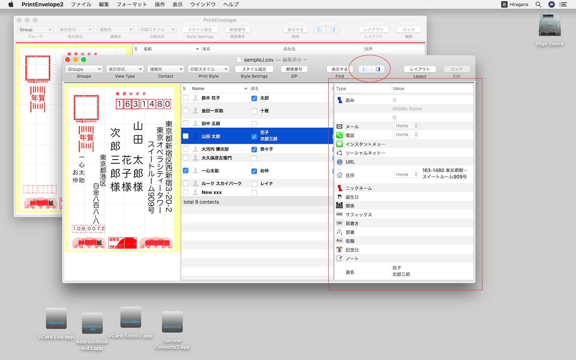Viewport: 576px width, 360px height.
Task: Click left pane toggle in background PrintEnvelope window
Action: click(320, 30)
